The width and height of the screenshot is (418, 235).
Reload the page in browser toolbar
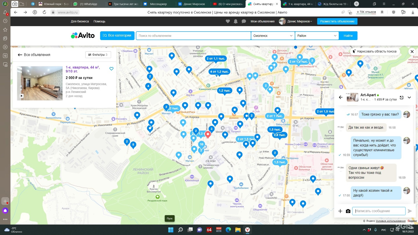[x=44, y=12]
